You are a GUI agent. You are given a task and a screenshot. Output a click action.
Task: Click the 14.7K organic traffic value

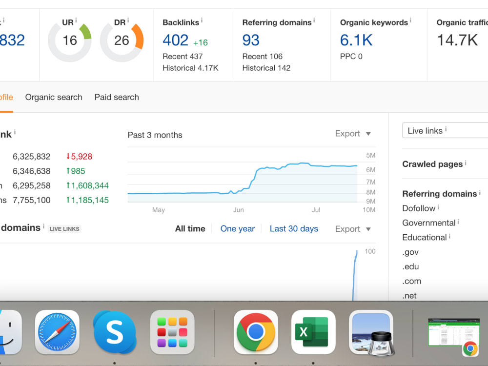[457, 40]
